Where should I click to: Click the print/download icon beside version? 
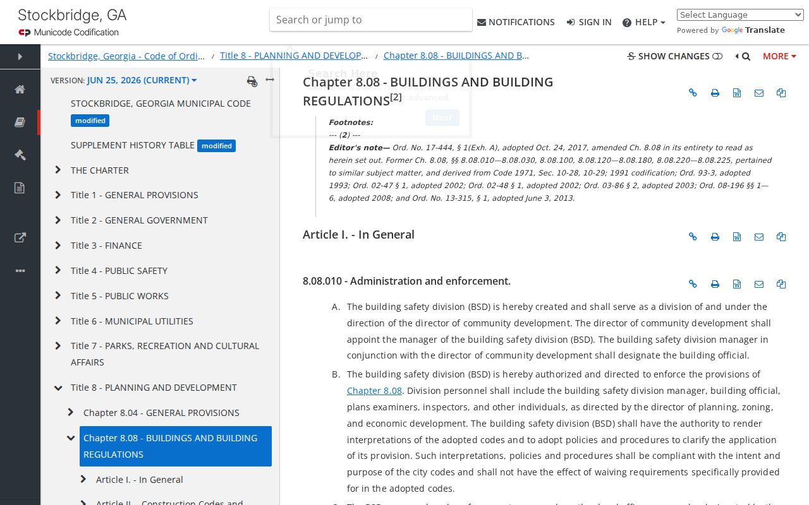[x=252, y=81]
